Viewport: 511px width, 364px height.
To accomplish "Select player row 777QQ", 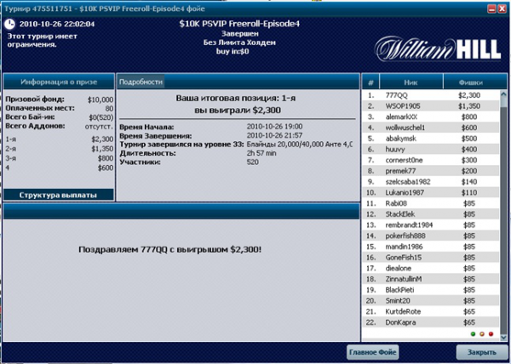I will point(430,95).
